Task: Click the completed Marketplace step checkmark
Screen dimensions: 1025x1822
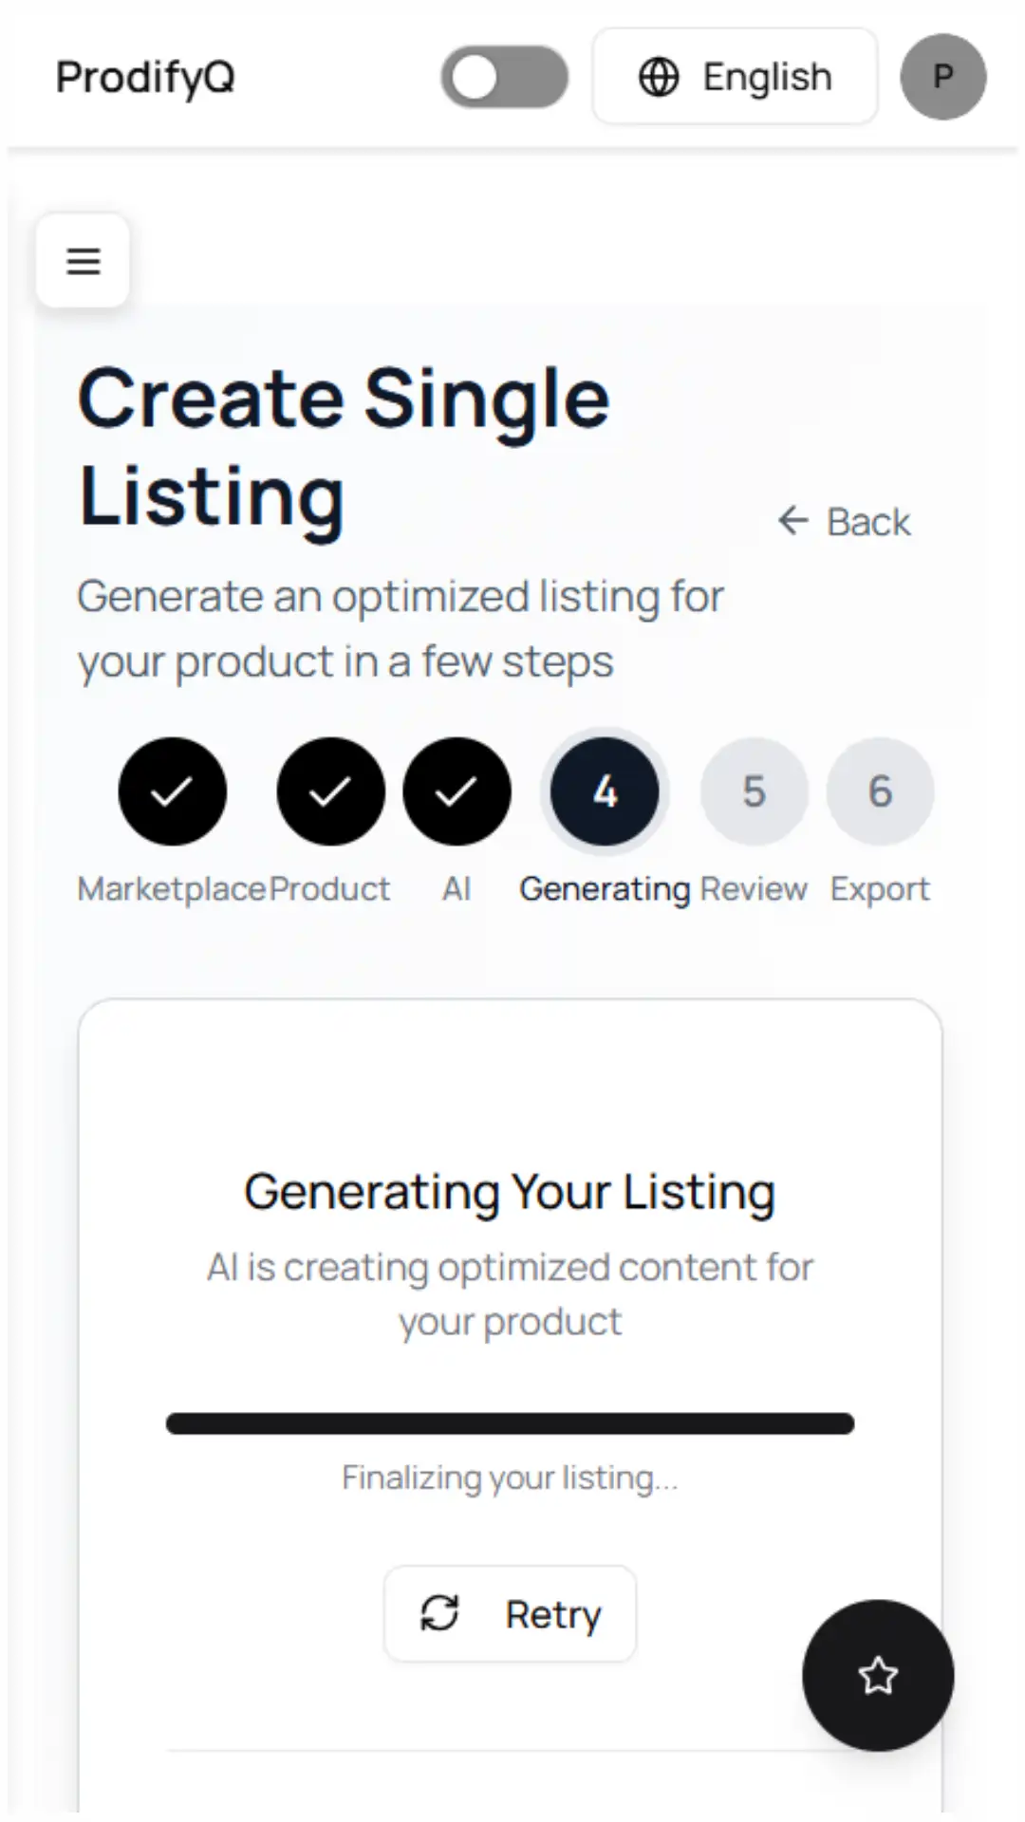Action: [x=172, y=791]
